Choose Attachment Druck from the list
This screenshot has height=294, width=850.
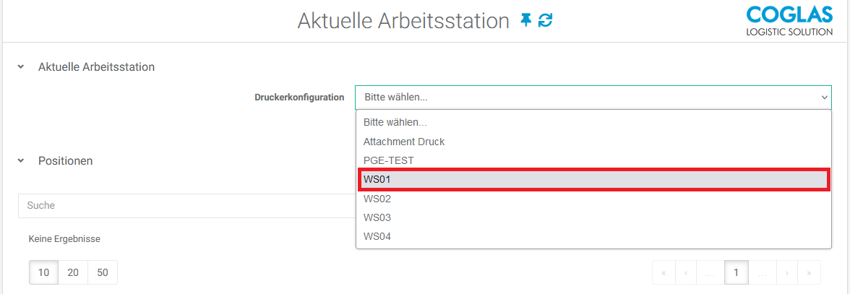pos(404,142)
